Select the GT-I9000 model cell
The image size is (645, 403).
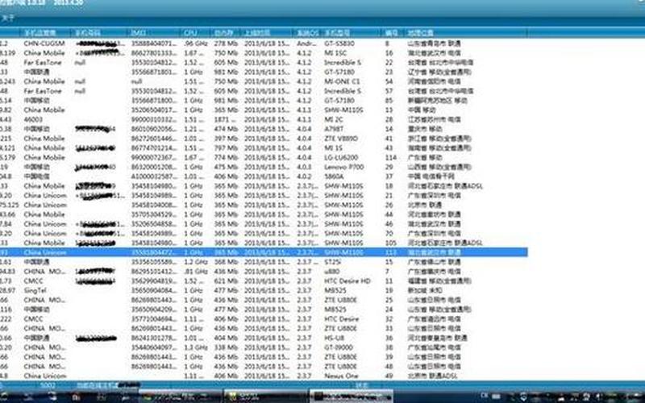point(339,347)
